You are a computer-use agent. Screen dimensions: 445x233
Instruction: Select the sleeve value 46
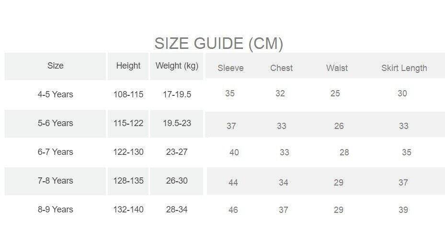click(x=233, y=210)
